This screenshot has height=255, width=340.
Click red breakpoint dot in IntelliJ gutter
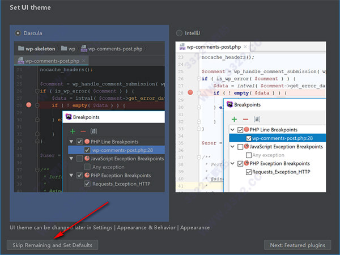tap(190, 92)
